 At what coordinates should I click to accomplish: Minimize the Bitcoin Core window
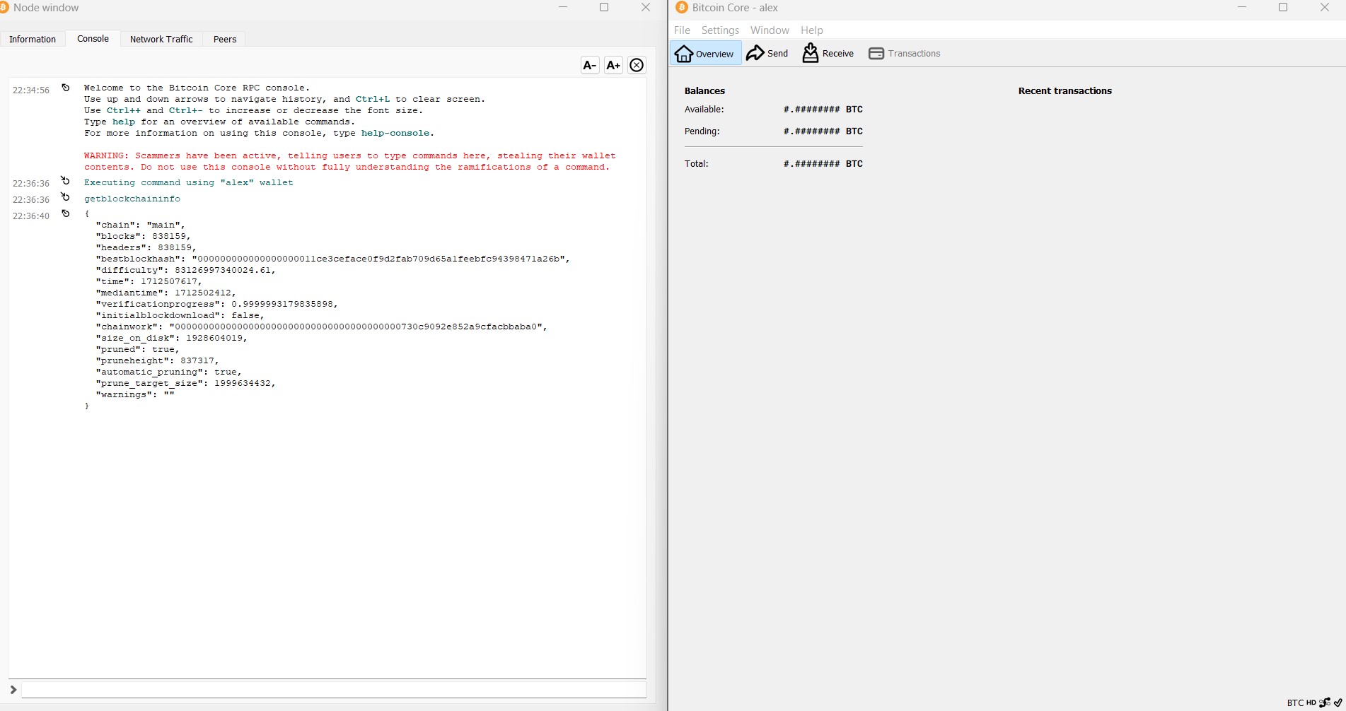(x=1242, y=7)
